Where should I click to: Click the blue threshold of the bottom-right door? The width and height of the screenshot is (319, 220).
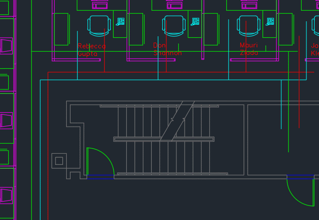(300, 177)
